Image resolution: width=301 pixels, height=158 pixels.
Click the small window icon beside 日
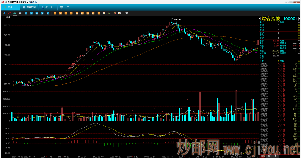coord(20,13)
